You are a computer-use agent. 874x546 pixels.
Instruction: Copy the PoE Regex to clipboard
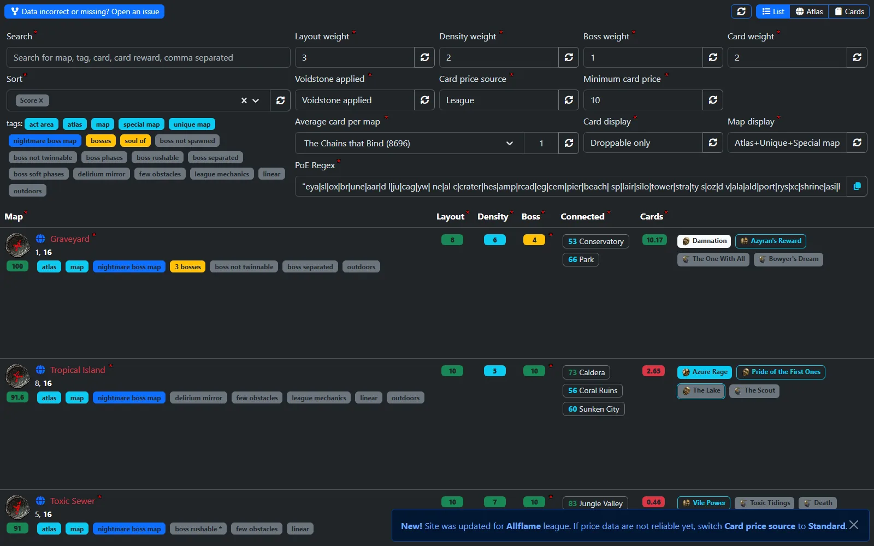[x=857, y=186]
